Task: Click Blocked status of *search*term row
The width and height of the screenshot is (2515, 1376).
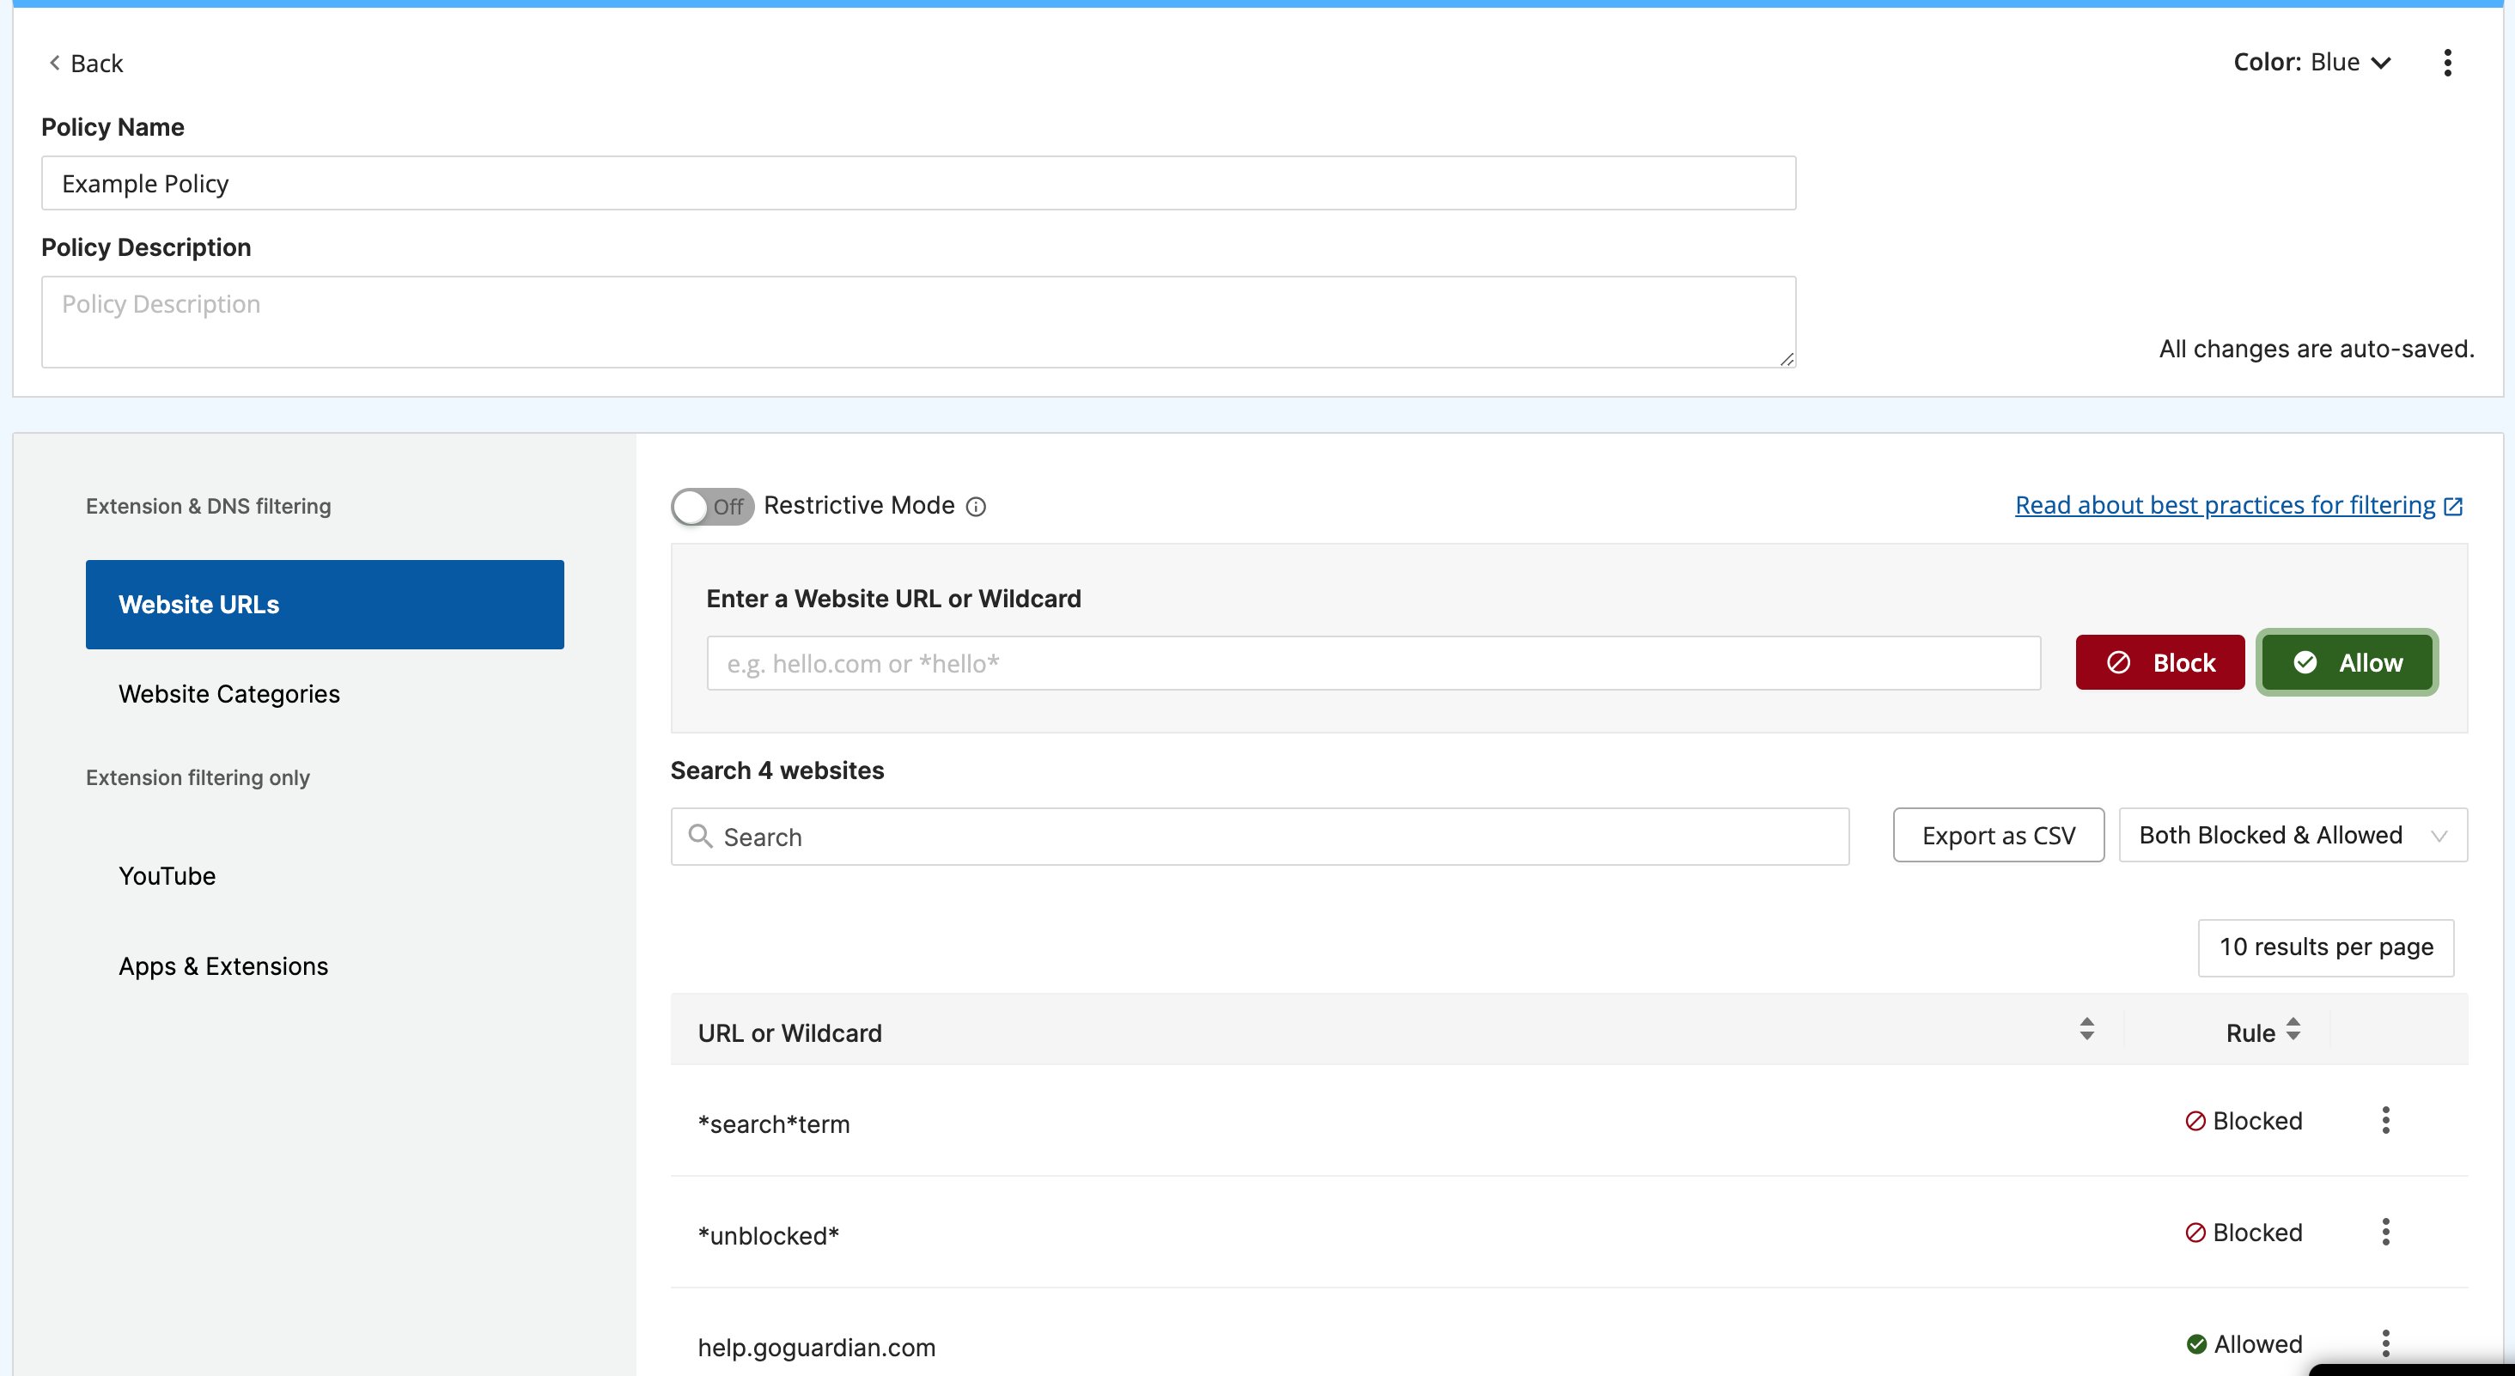Action: [2243, 1121]
